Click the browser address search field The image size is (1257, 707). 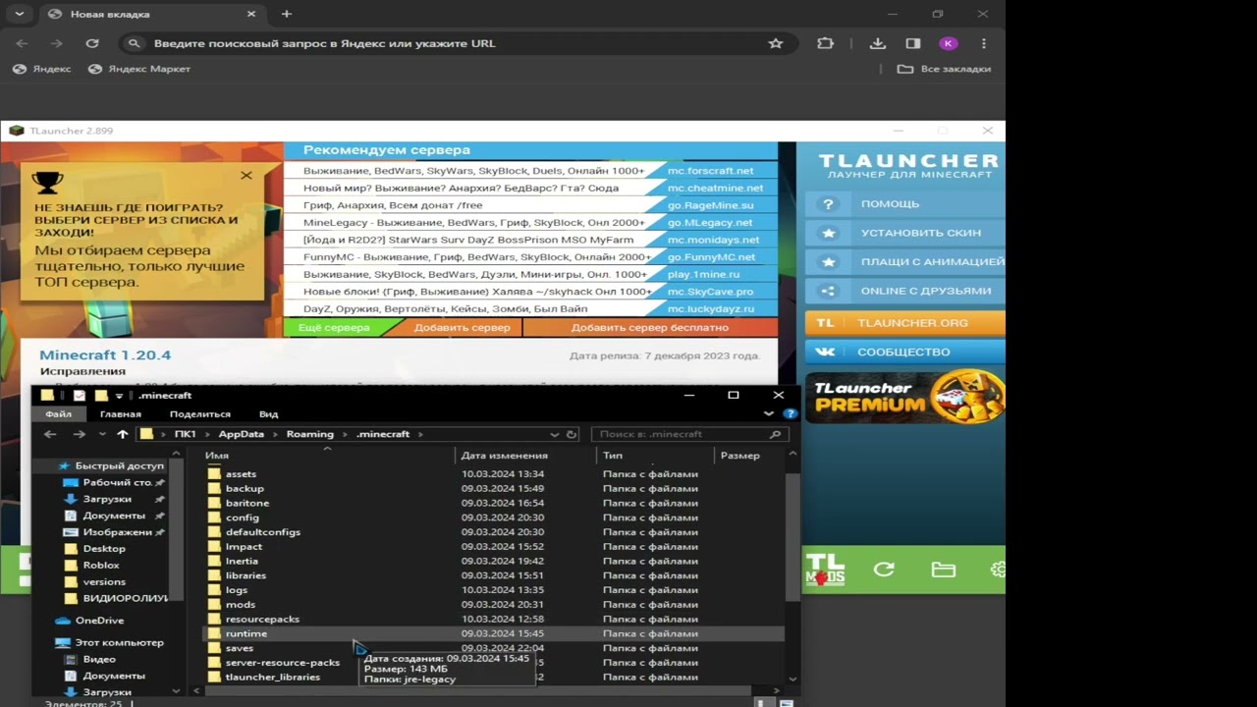click(457, 43)
